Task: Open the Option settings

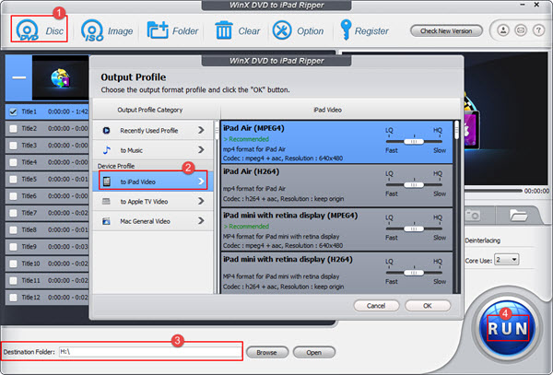Action: point(298,30)
